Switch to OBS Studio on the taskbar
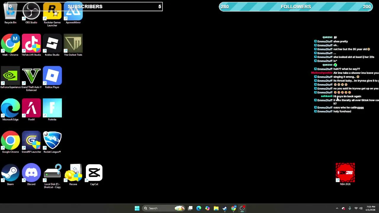Screen dimensions: 379x213 (x=242, y=208)
